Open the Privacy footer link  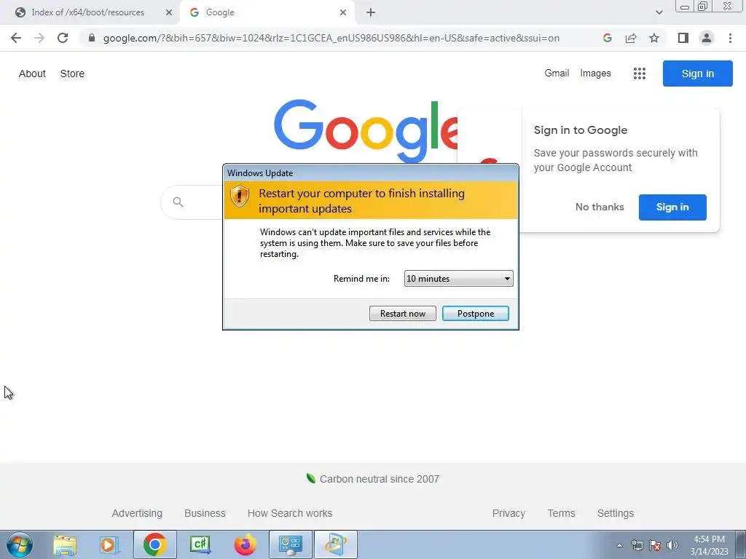point(509,513)
